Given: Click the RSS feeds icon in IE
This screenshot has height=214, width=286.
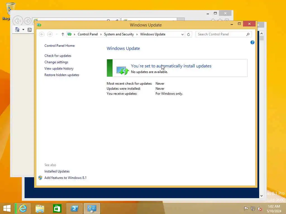Looking at the screenshot, I should click(x=30, y=30).
